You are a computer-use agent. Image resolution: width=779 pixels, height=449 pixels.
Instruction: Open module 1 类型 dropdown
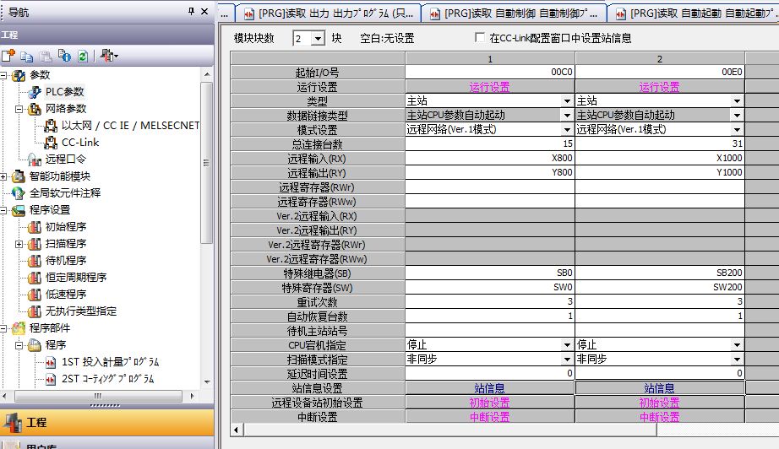click(x=567, y=101)
